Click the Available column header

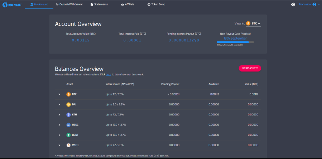pyautogui.click(x=214, y=84)
